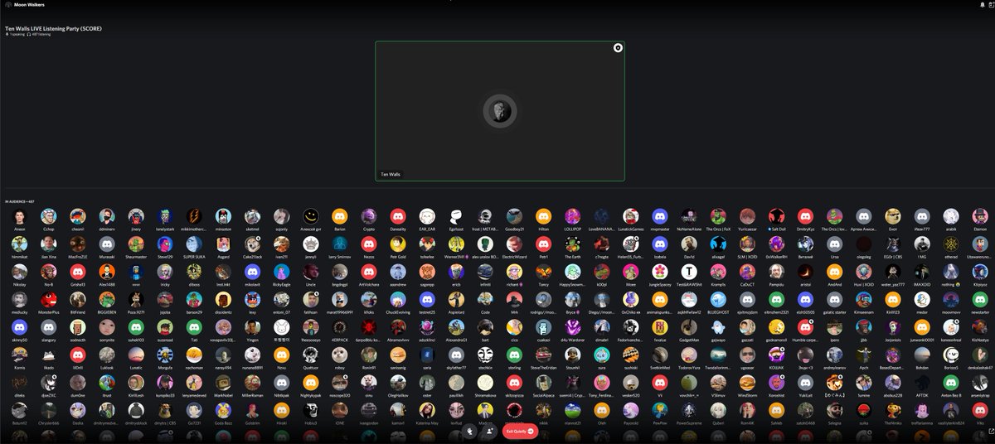Select mvpmaster's Discord avatar
This screenshot has width=995, height=444.
tap(660, 216)
